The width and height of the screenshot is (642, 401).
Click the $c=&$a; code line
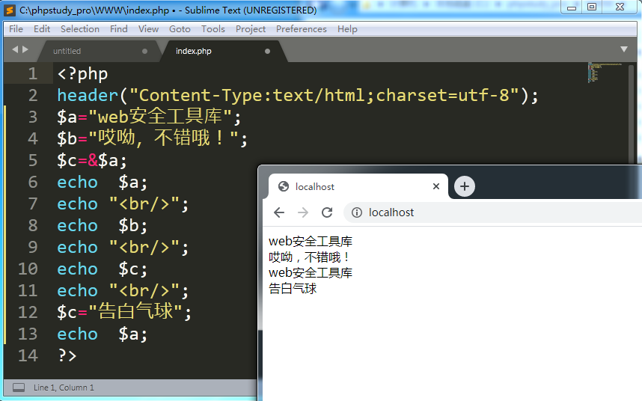92,160
